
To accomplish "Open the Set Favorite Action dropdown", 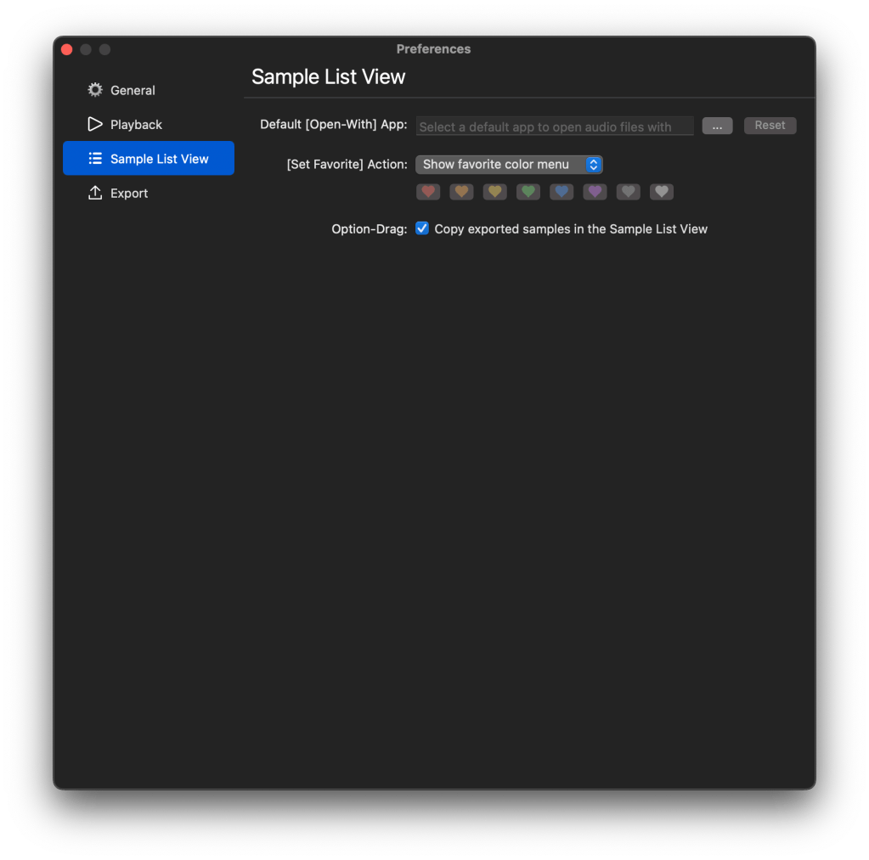I will pyautogui.click(x=509, y=165).
